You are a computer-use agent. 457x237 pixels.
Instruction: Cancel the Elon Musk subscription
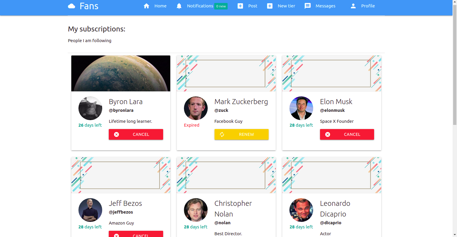[347, 134]
